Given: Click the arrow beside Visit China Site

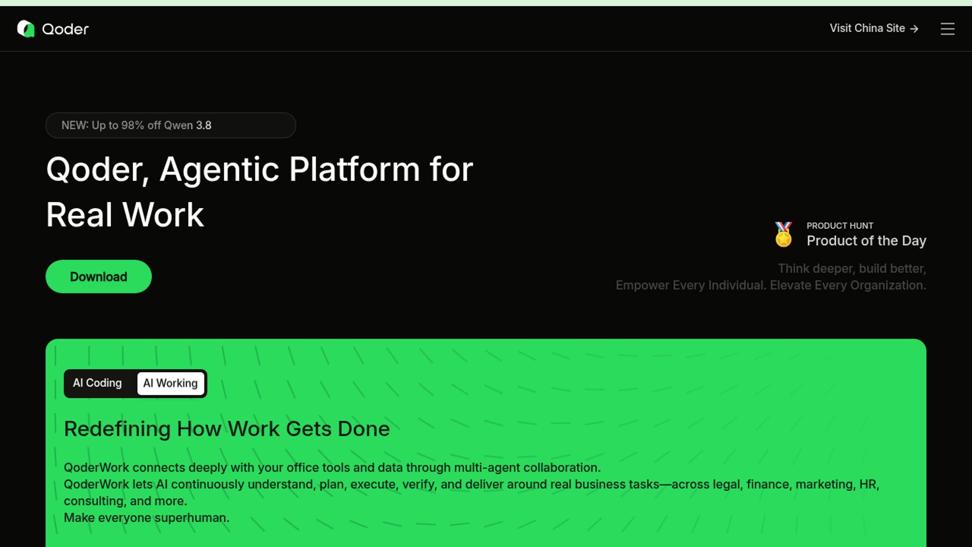Looking at the screenshot, I should (x=914, y=29).
